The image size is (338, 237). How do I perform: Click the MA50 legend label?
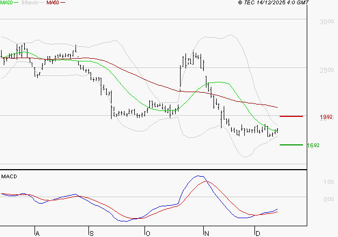[53, 3]
